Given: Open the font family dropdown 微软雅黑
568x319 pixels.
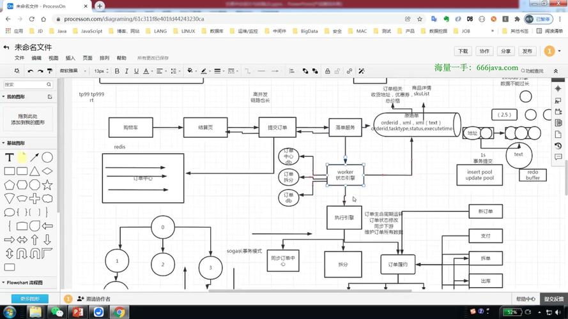Looking at the screenshot, I should point(72,71).
